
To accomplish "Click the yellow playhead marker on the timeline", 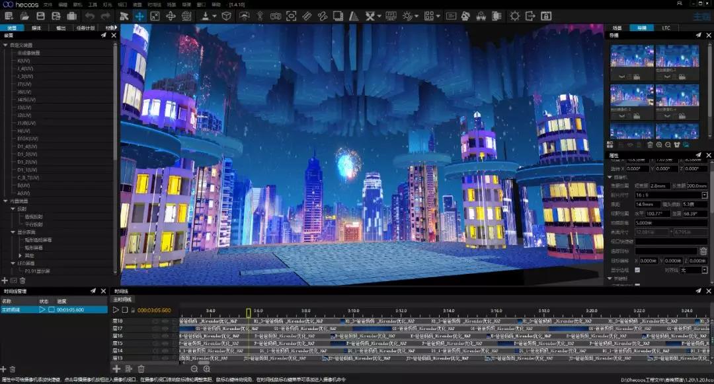I will click(x=248, y=313).
